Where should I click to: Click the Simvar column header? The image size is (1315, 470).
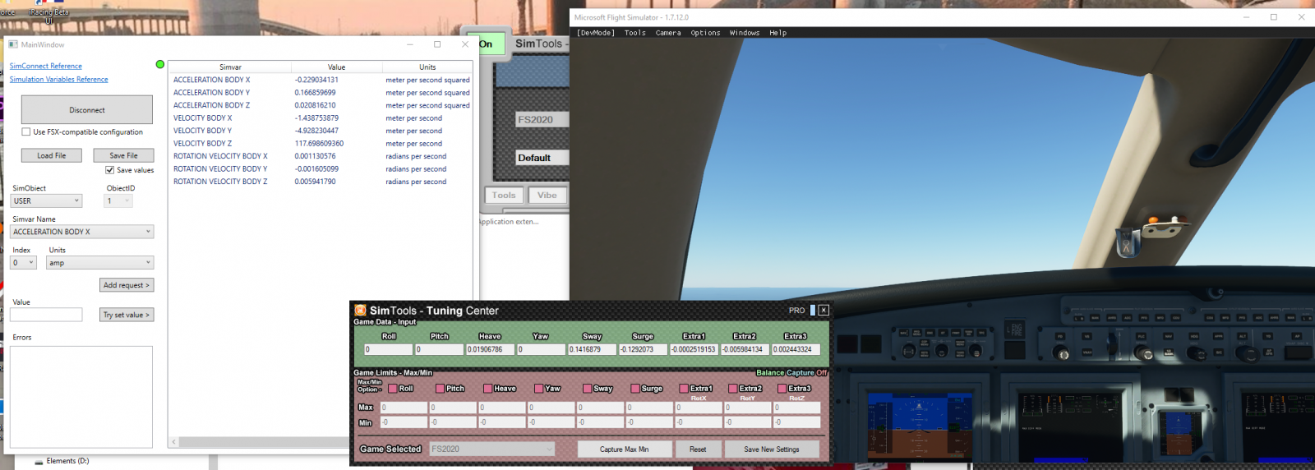[x=230, y=67]
